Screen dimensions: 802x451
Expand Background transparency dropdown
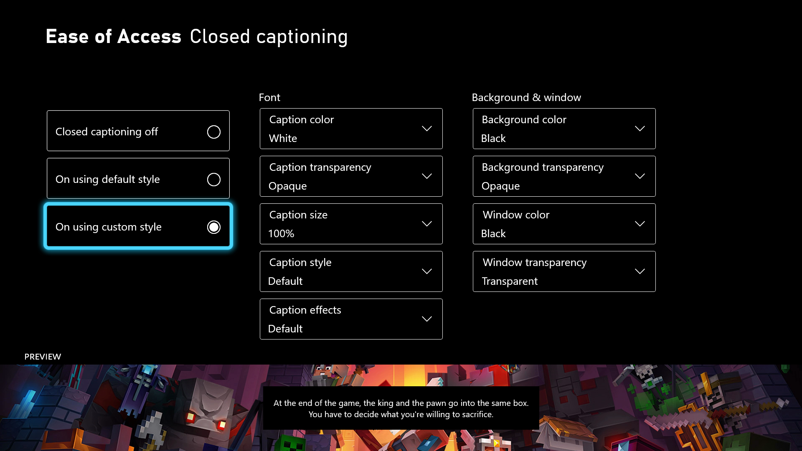pyautogui.click(x=563, y=176)
